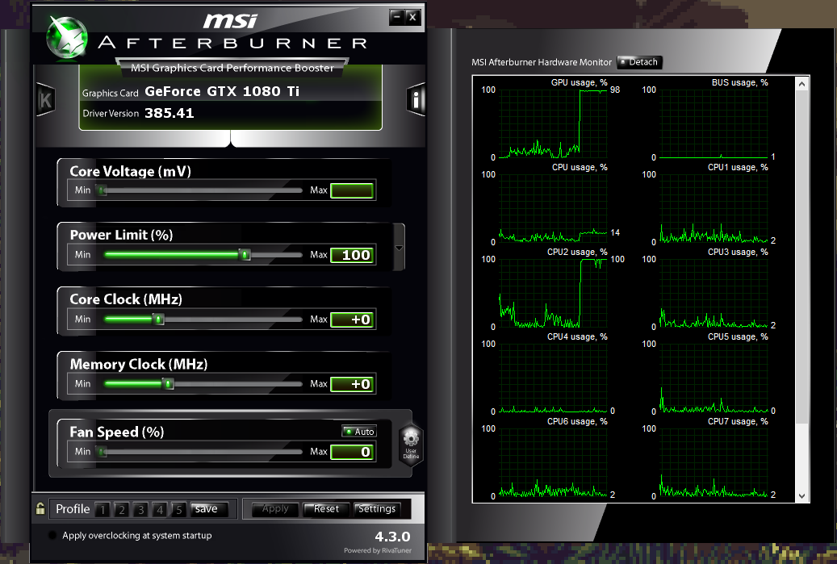
Task: Expand the Power Limit dropdown arrow
Action: click(x=399, y=248)
